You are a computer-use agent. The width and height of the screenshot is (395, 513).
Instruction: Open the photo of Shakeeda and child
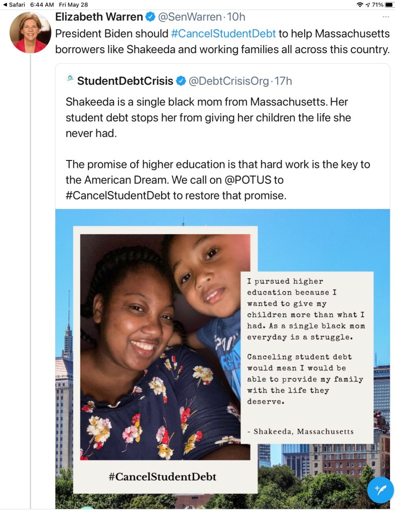(165, 346)
